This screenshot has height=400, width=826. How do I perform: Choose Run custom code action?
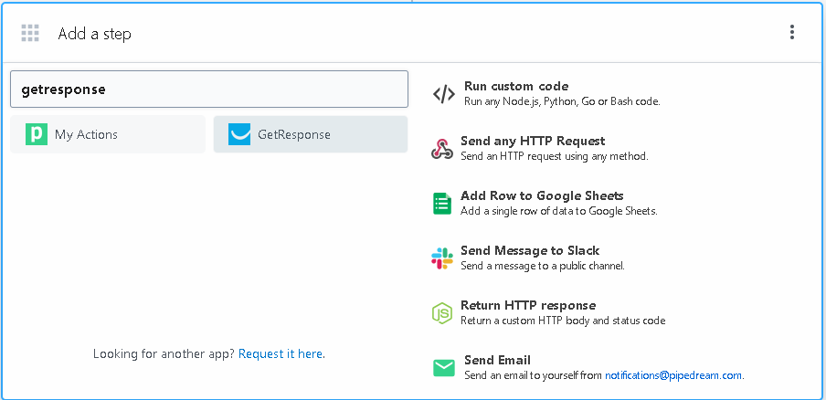[x=516, y=87]
